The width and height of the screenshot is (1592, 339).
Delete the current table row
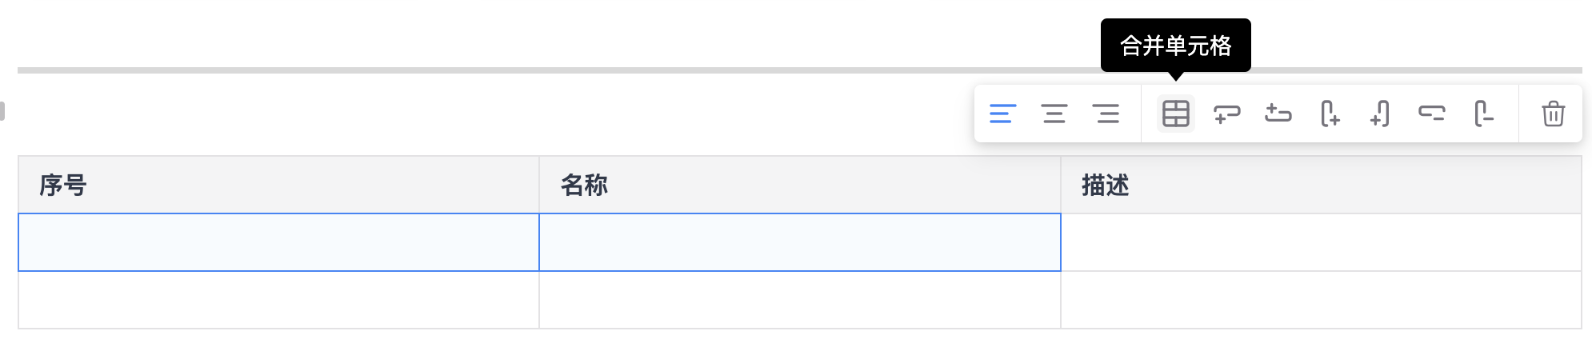pyautogui.click(x=1432, y=114)
